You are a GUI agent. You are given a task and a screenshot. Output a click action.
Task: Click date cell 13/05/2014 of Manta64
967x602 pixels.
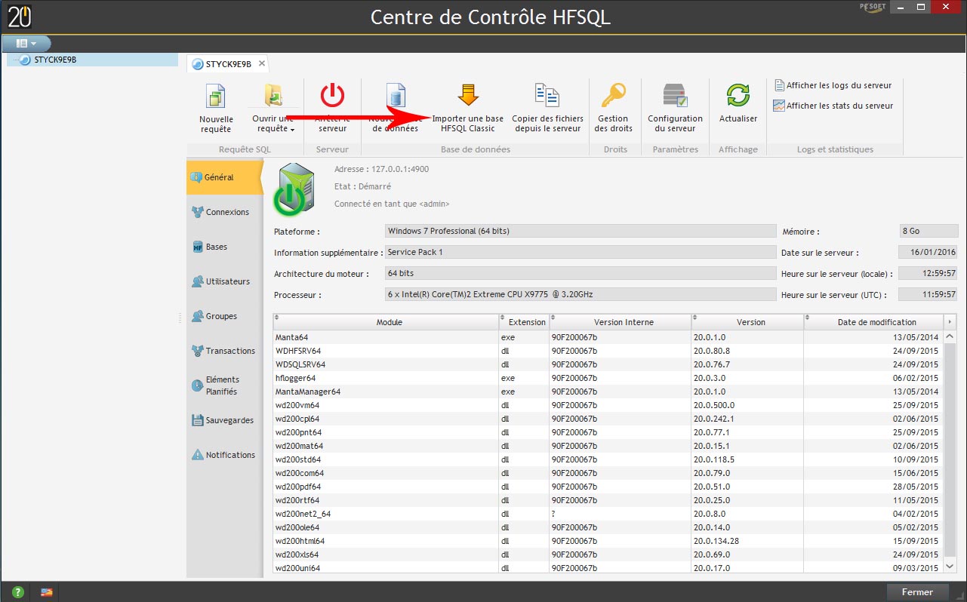874,337
